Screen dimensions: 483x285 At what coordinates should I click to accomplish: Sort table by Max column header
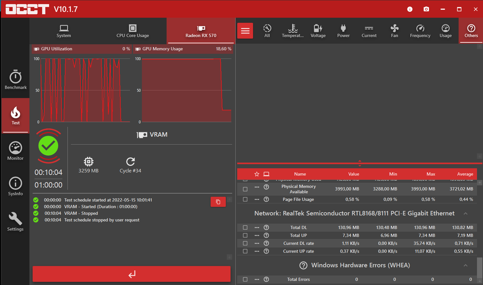click(431, 174)
